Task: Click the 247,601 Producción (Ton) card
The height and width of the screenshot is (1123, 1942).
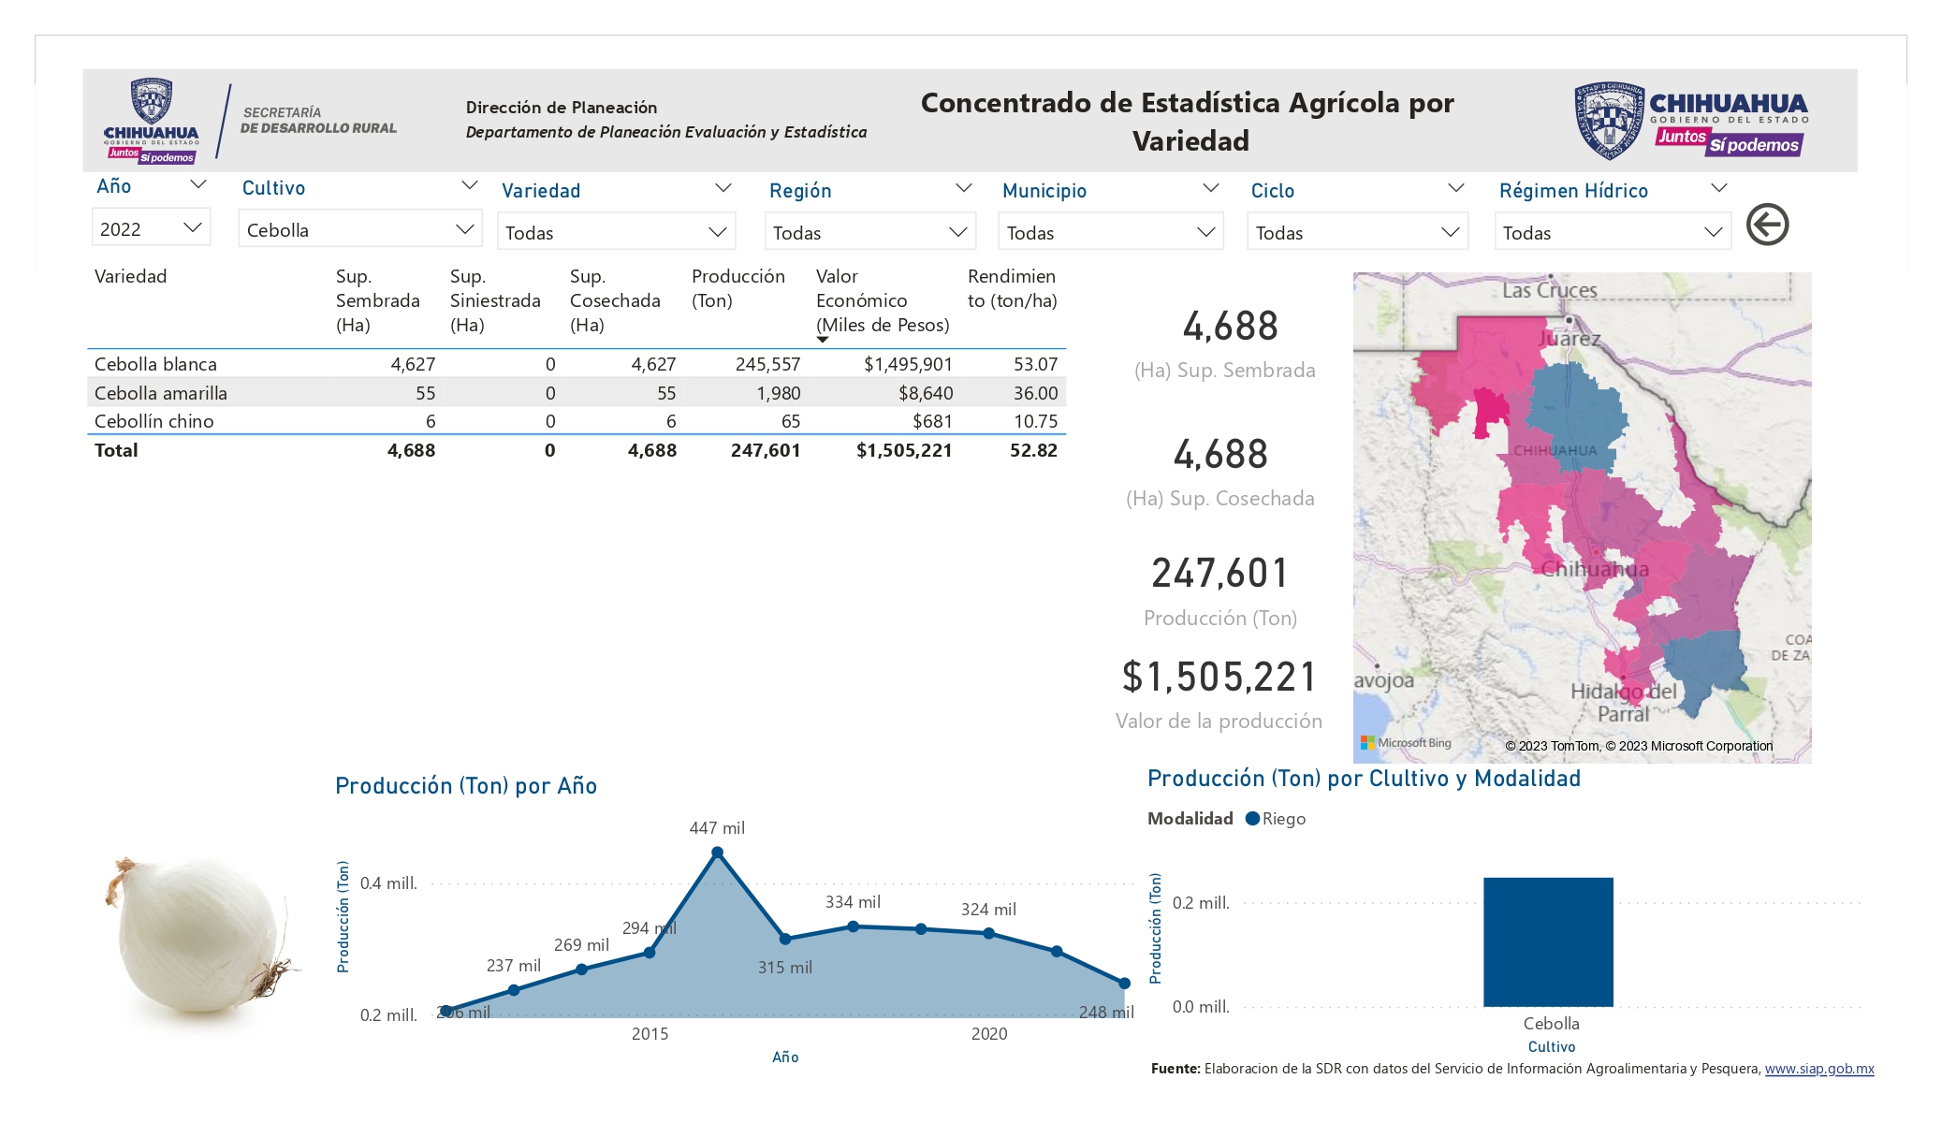Action: [1220, 591]
